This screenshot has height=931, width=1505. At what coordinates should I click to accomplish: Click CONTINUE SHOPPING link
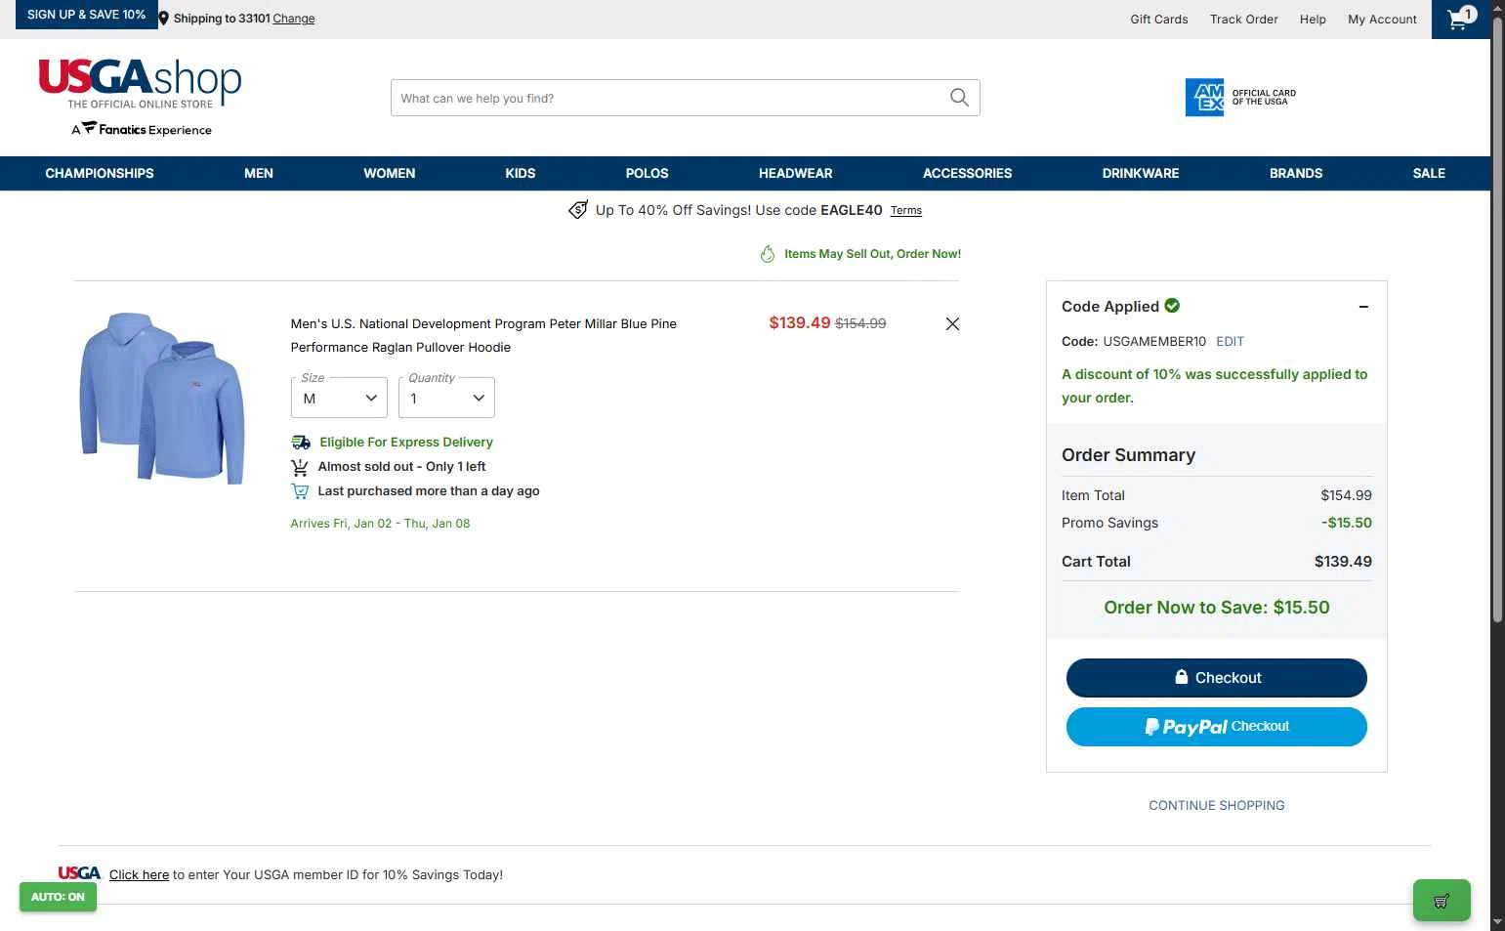coord(1217,805)
